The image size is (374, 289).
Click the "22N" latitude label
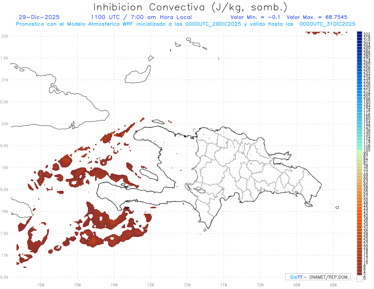click(x=5, y=36)
